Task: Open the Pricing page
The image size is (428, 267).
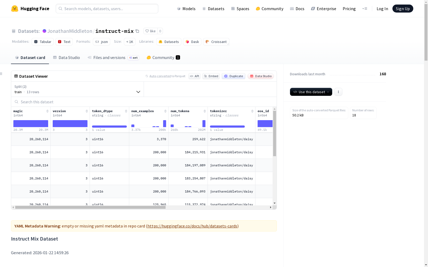Action: tap(349, 9)
